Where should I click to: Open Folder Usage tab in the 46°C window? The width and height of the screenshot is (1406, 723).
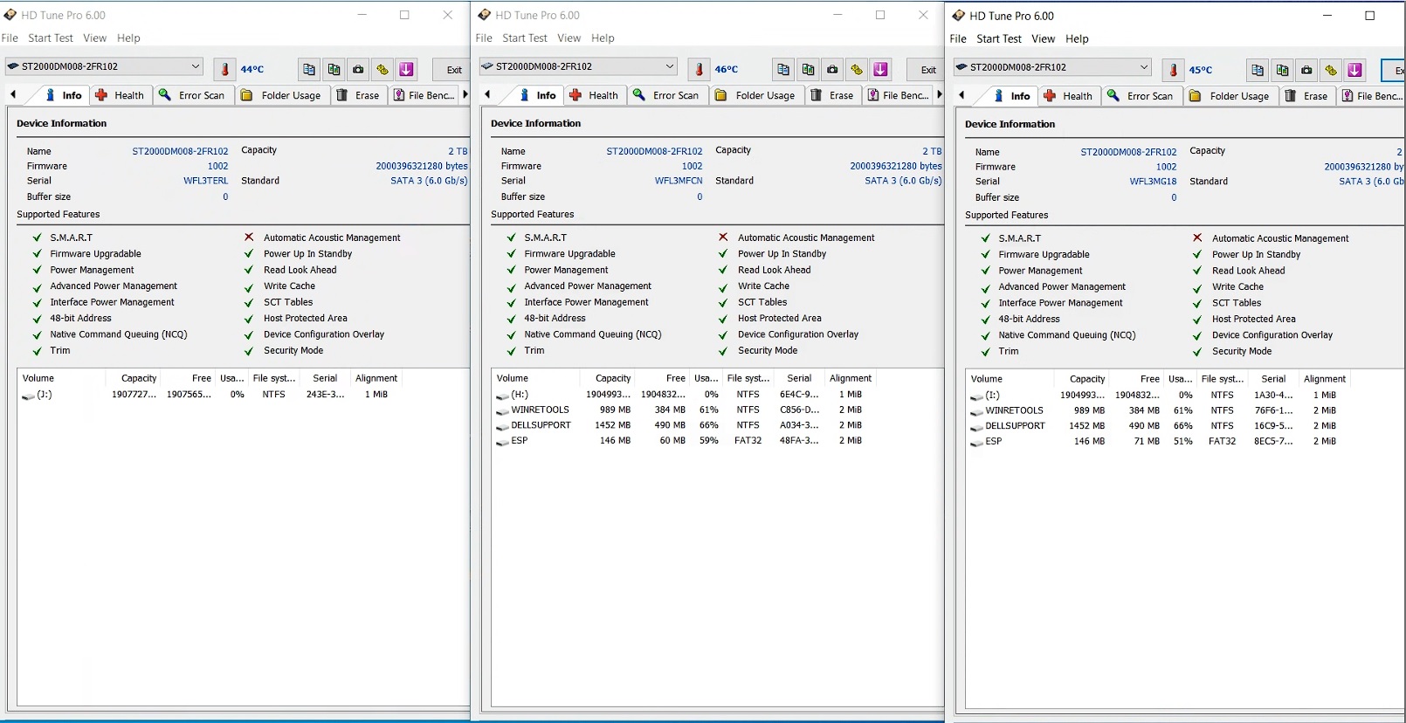click(756, 95)
